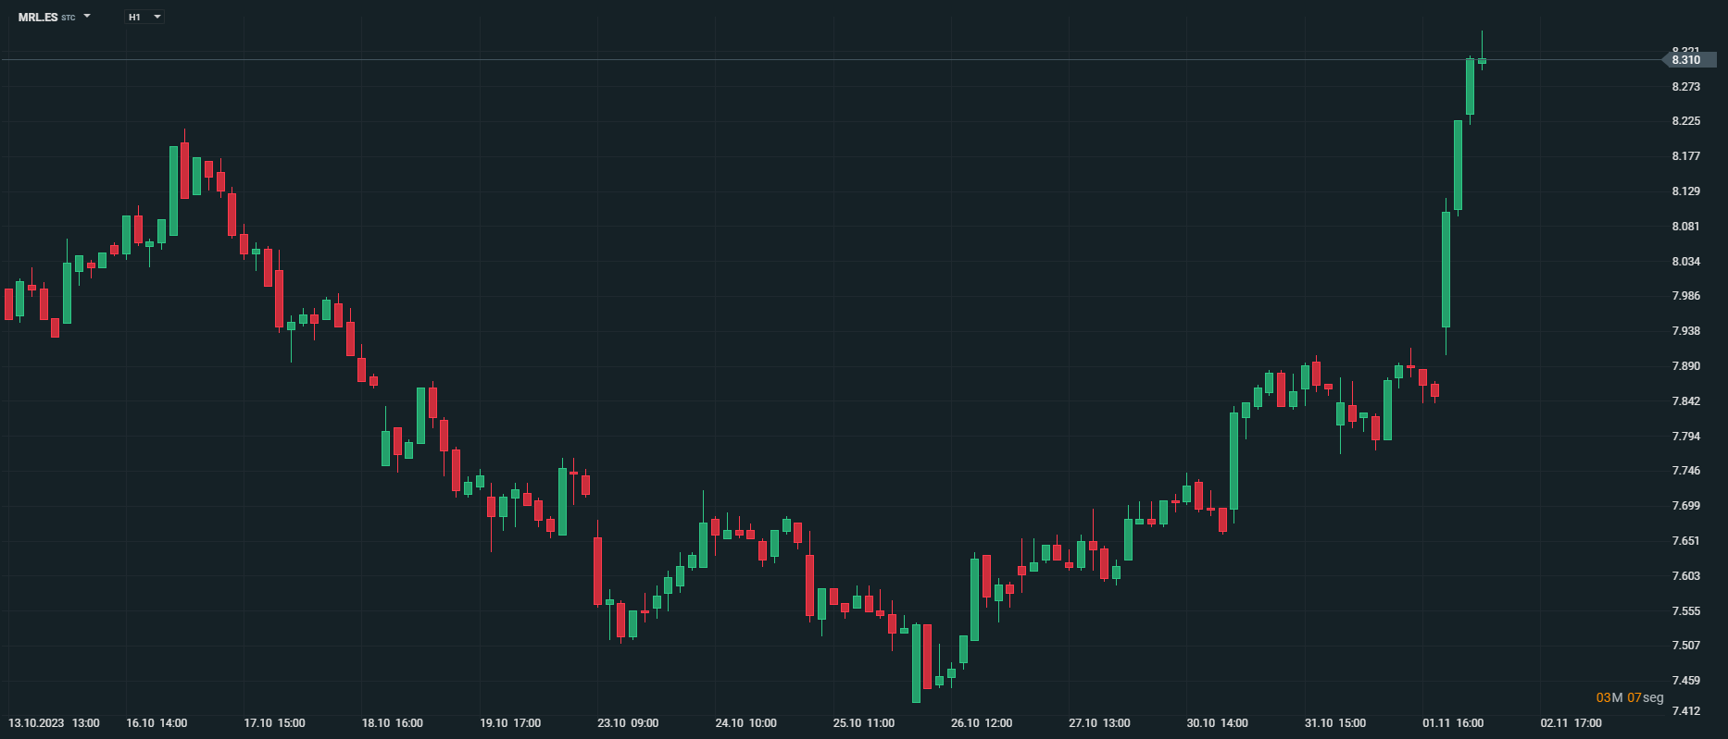Screen dimensions: 1728x739
Task: Click the 8.273 price axis label
Action: tap(1685, 87)
